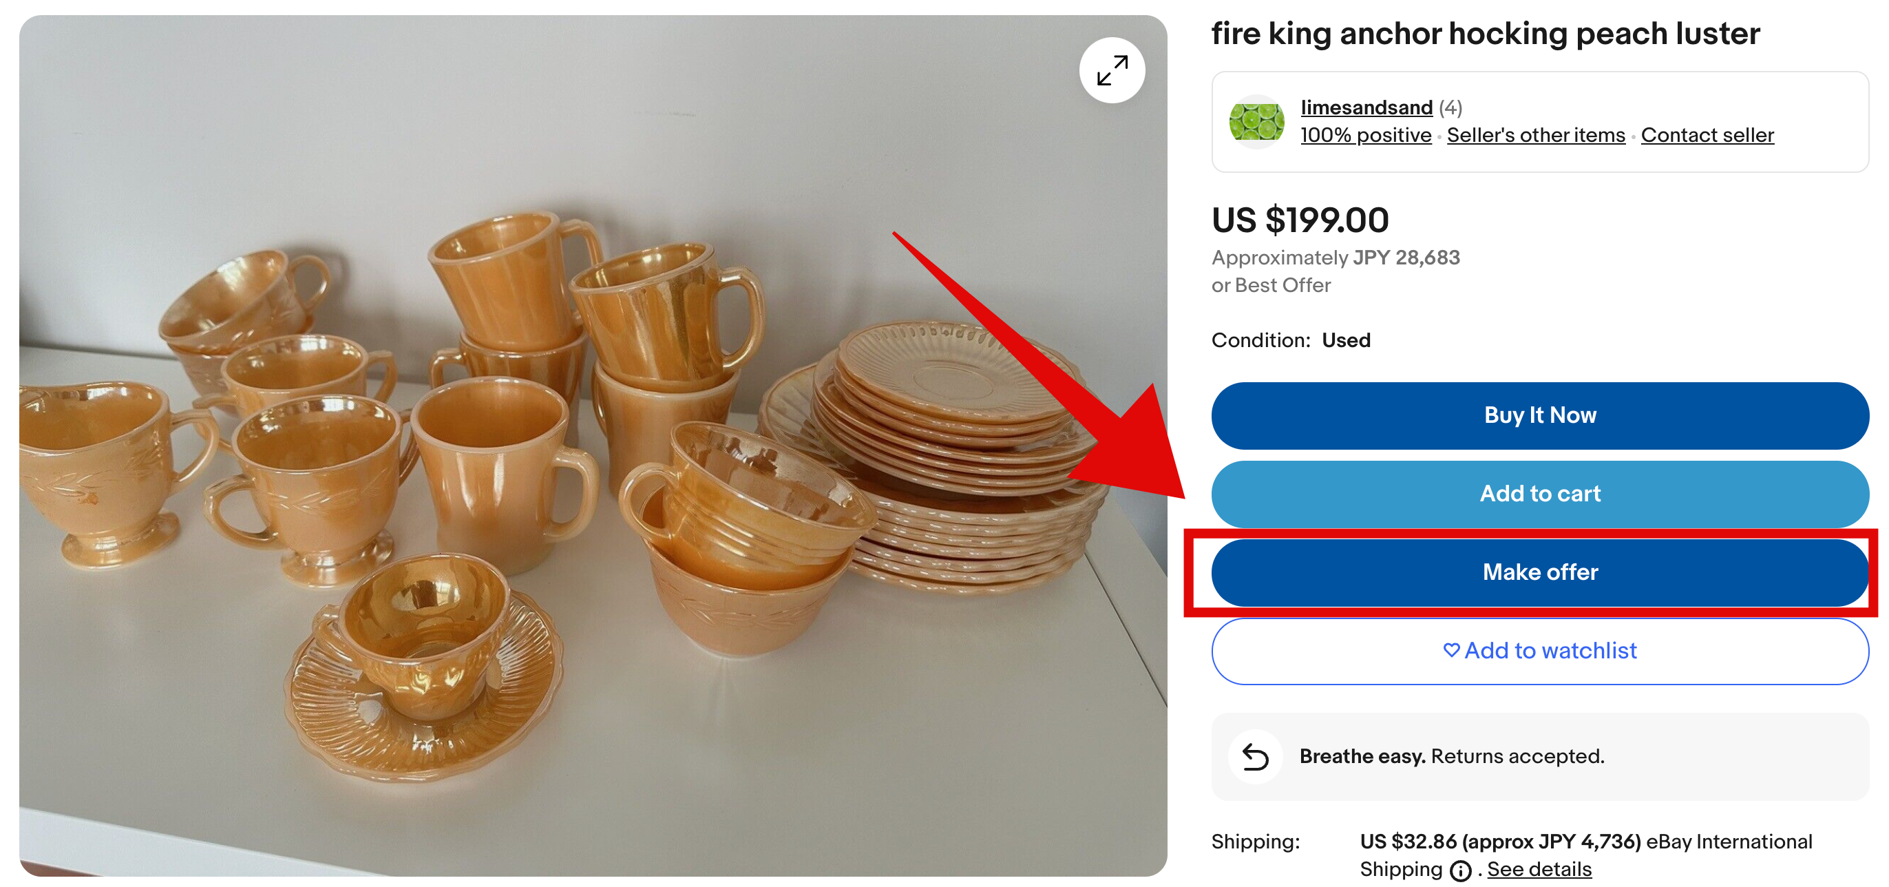This screenshot has height=887, width=1889.
Task: Open seller profile limesandsand
Action: tap(1366, 108)
